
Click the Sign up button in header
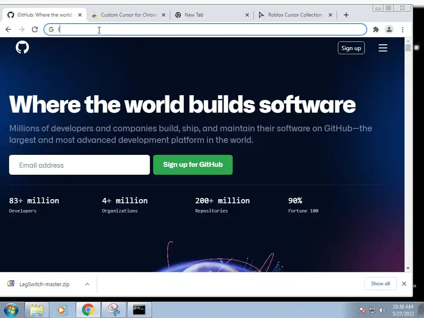pyautogui.click(x=351, y=48)
